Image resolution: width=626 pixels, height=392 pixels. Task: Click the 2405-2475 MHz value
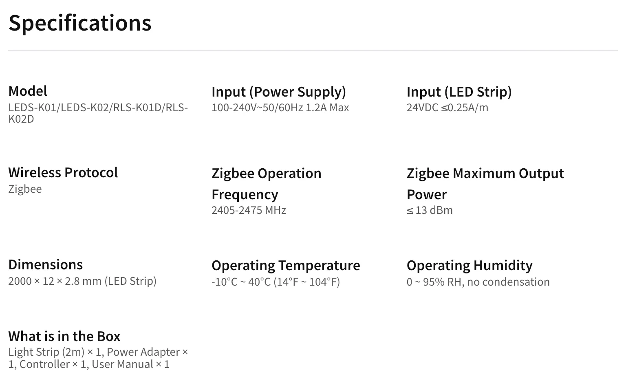(x=249, y=210)
